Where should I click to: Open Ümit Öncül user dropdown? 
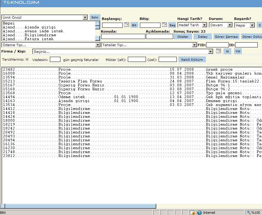coord(45,17)
